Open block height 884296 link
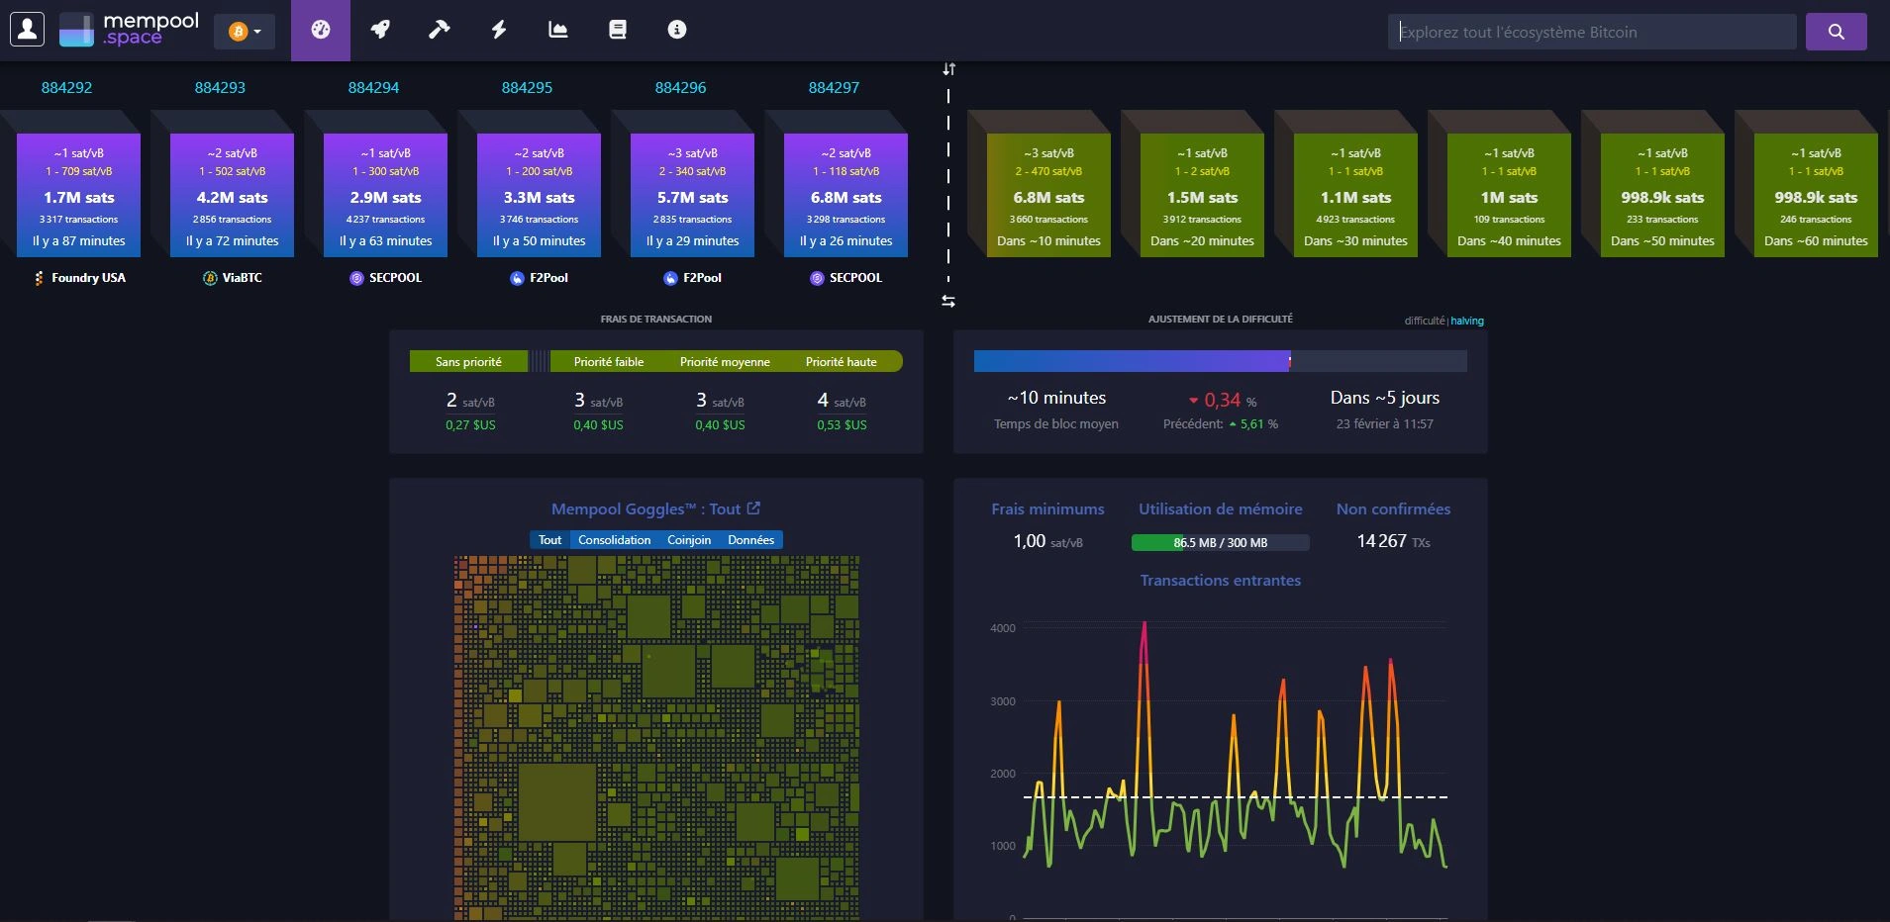 pos(680,87)
